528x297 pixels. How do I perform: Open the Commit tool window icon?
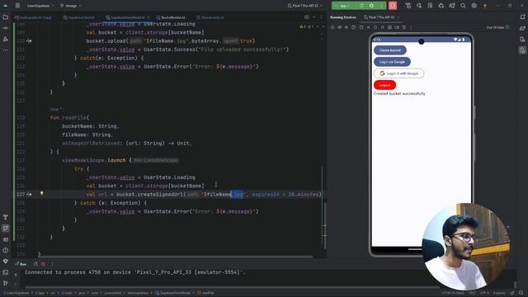6,28
